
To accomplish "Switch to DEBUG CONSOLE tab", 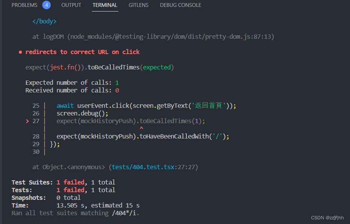I will point(180,5).
